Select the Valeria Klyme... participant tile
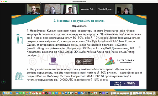The height and width of the screenshot is (96, 158). 106,9
